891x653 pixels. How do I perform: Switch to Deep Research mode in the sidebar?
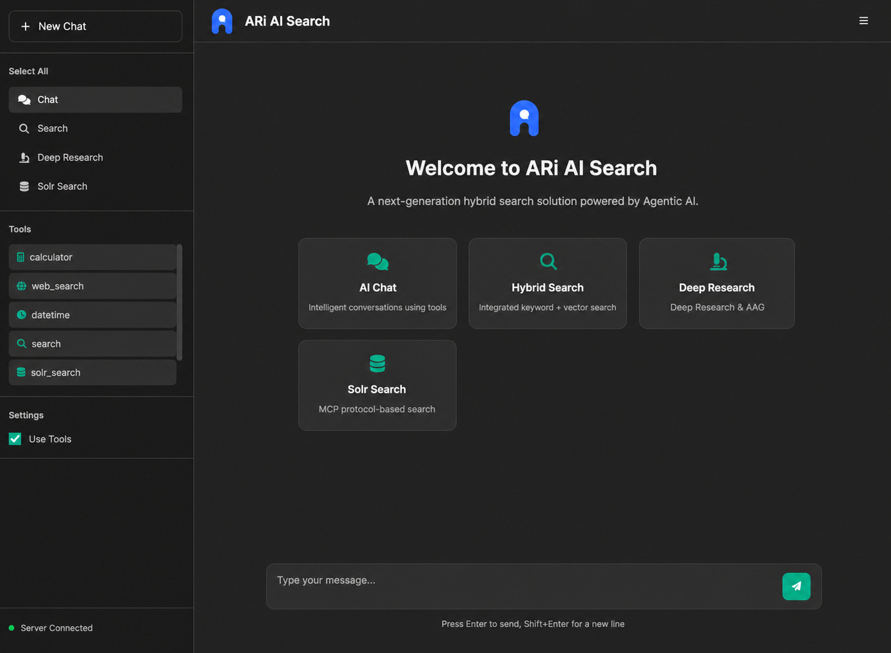pos(95,157)
